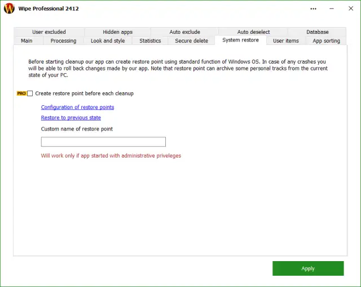The width and height of the screenshot is (361, 287).
Task: Click the description paragraph about restore points
Action: (x=178, y=69)
